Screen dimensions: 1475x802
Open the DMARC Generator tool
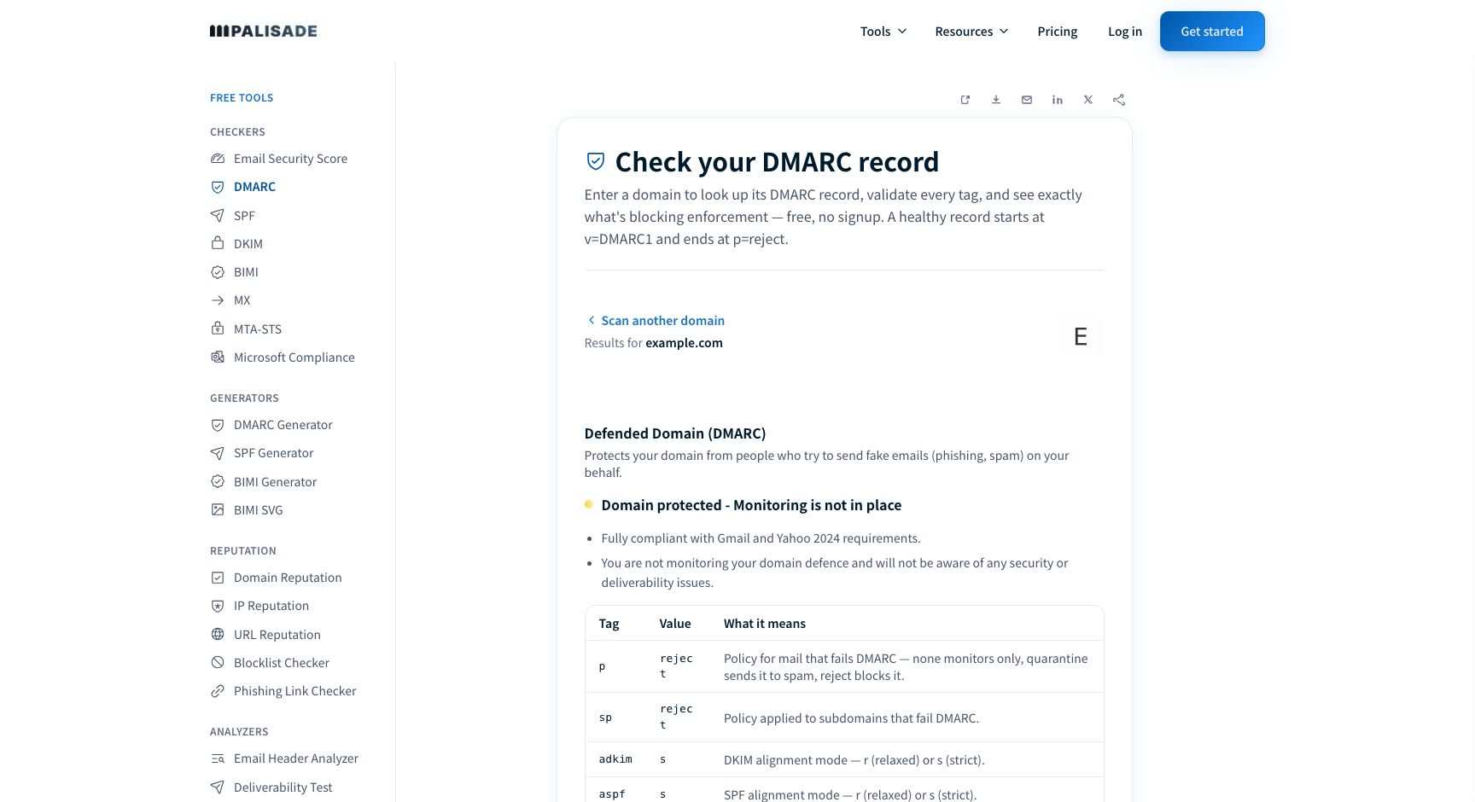click(x=283, y=425)
